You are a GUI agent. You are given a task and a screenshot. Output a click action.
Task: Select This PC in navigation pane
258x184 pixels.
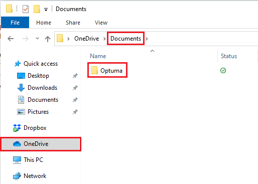pos(33,160)
